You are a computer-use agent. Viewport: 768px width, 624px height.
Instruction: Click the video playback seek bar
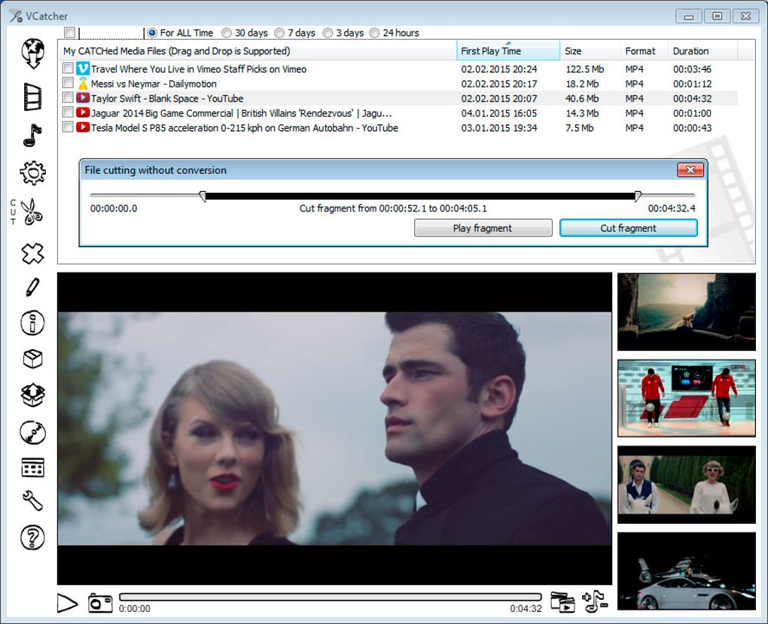tap(330, 597)
